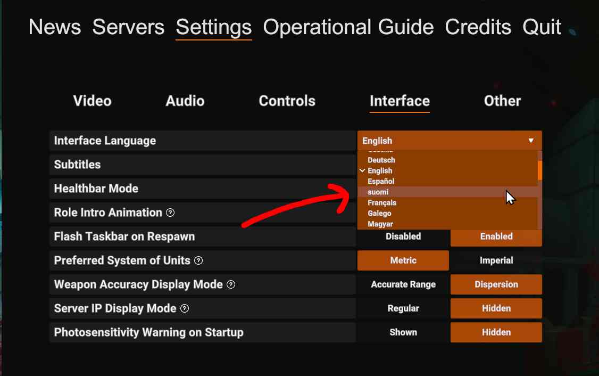The height and width of the screenshot is (376, 599).
Task: Click Quit in the top menu
Action: tap(542, 27)
